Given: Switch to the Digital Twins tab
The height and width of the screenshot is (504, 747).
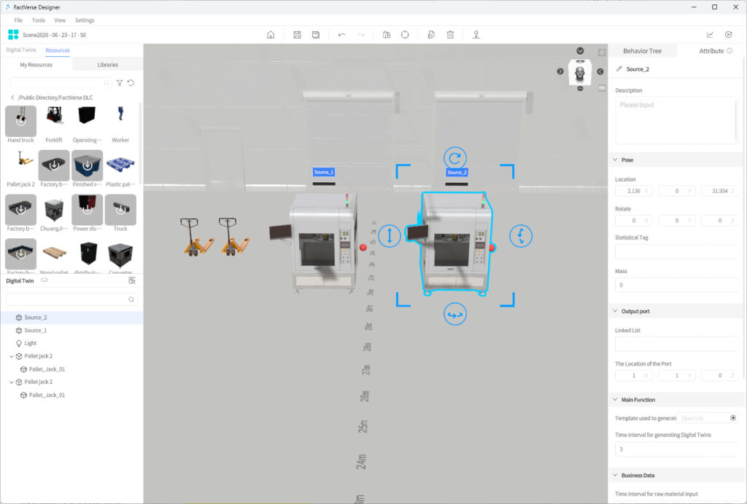Looking at the screenshot, I should click(x=21, y=50).
